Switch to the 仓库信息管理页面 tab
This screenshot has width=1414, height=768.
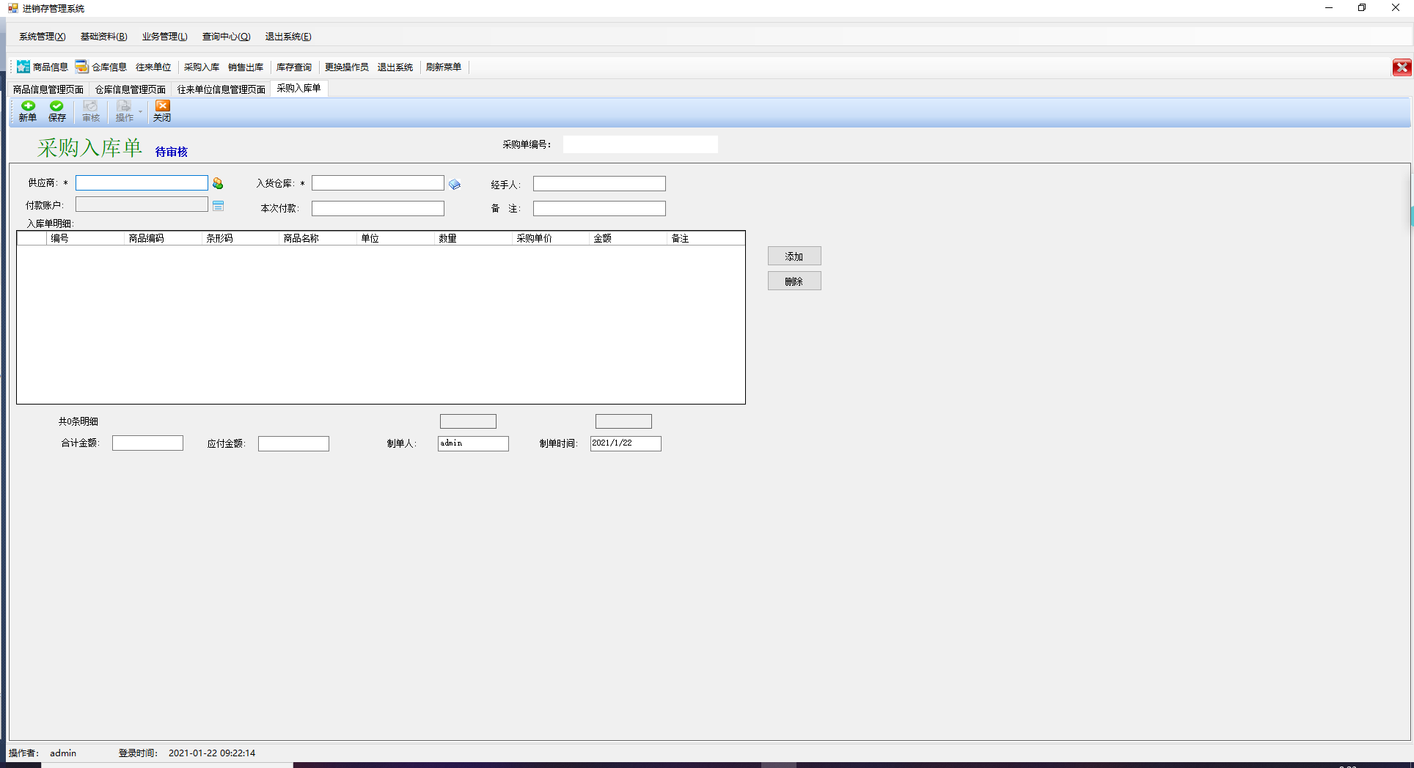(x=131, y=89)
